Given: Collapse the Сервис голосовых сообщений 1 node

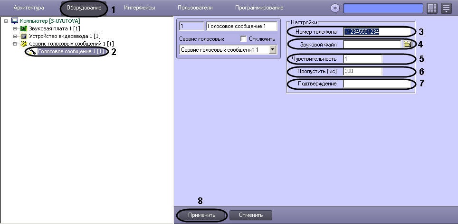Looking at the screenshot, I should pos(15,44).
